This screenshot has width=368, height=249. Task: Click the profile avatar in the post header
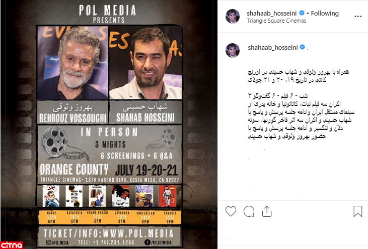pos(233,17)
